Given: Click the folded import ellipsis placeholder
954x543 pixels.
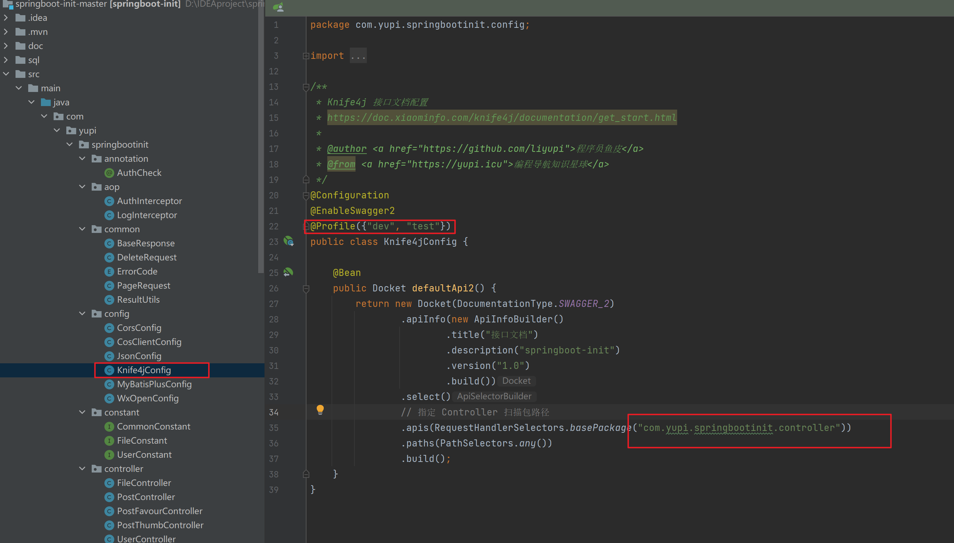Looking at the screenshot, I should [x=358, y=56].
